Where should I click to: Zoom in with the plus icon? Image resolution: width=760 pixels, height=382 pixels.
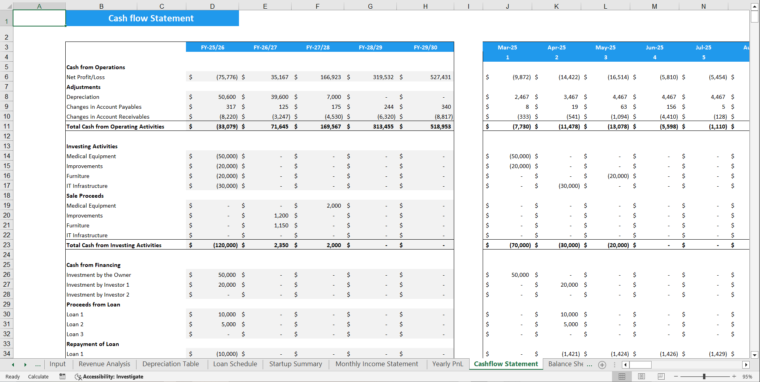point(734,376)
